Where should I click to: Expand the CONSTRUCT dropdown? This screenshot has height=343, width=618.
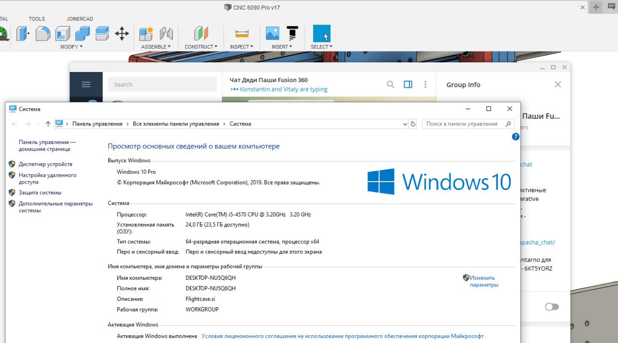click(x=201, y=47)
